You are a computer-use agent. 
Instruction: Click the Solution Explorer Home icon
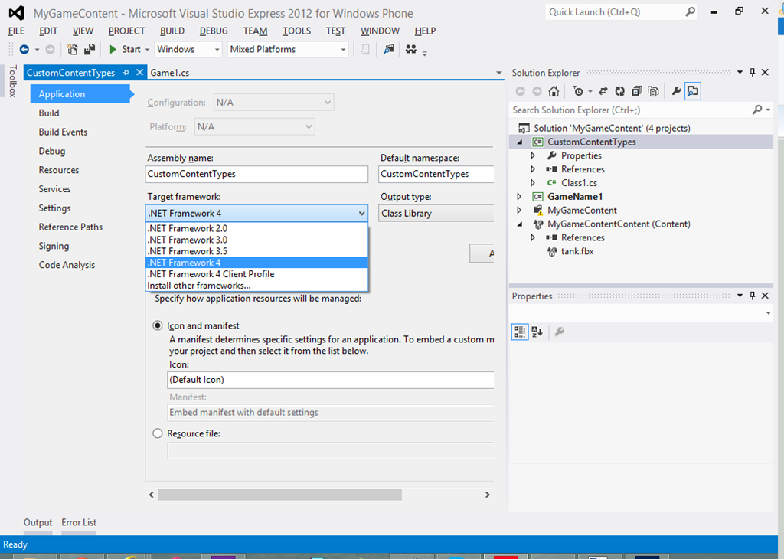[554, 91]
